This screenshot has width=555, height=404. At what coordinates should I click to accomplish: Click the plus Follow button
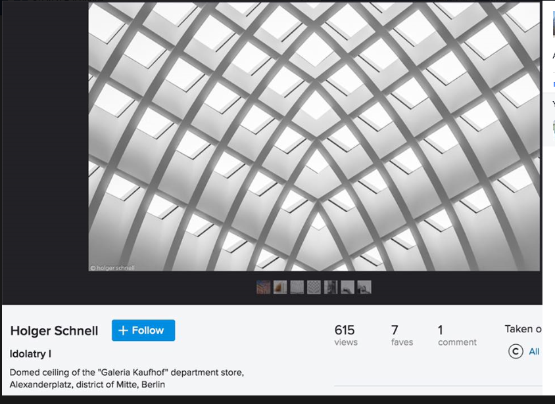tap(143, 330)
